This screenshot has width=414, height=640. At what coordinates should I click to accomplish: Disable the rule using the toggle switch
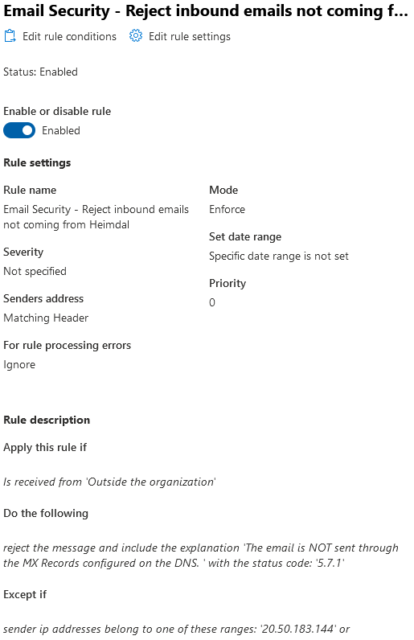coord(19,130)
